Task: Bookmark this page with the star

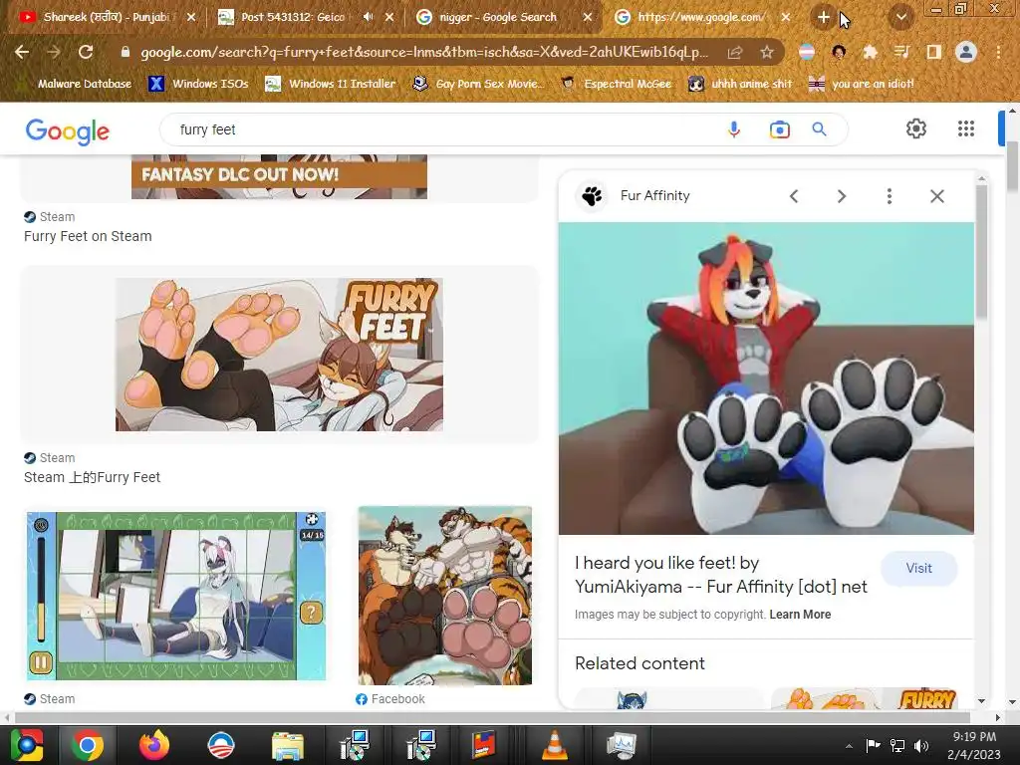Action: 767,52
